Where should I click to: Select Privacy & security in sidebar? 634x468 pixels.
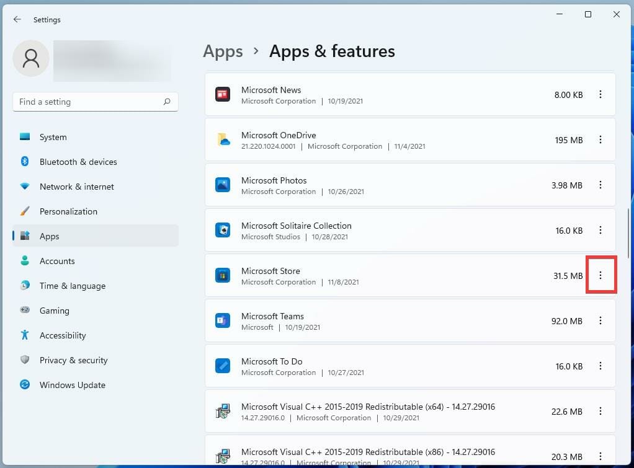click(73, 360)
